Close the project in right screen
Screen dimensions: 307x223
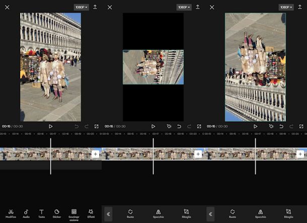[212, 7]
